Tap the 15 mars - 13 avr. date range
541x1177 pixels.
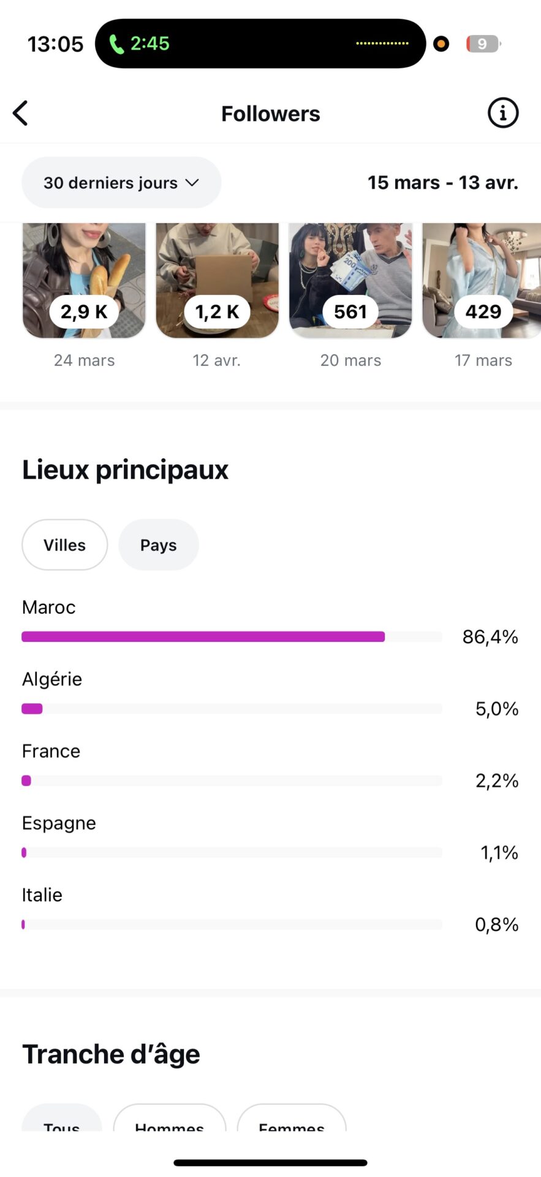point(442,183)
